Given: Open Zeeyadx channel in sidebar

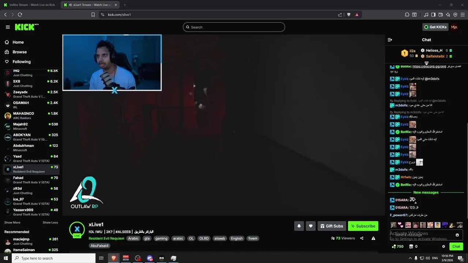Looking at the screenshot, I should point(31,94).
